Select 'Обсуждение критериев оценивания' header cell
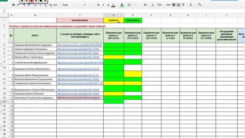 [x=227, y=36]
